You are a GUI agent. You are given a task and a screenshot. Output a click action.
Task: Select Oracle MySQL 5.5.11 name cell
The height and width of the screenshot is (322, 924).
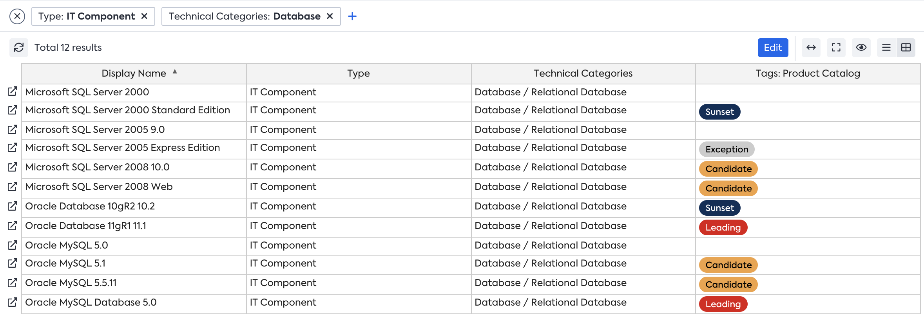coord(134,284)
